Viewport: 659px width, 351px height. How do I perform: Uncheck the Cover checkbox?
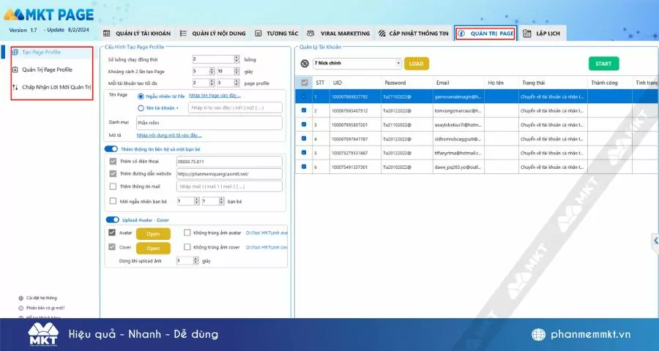(112, 247)
